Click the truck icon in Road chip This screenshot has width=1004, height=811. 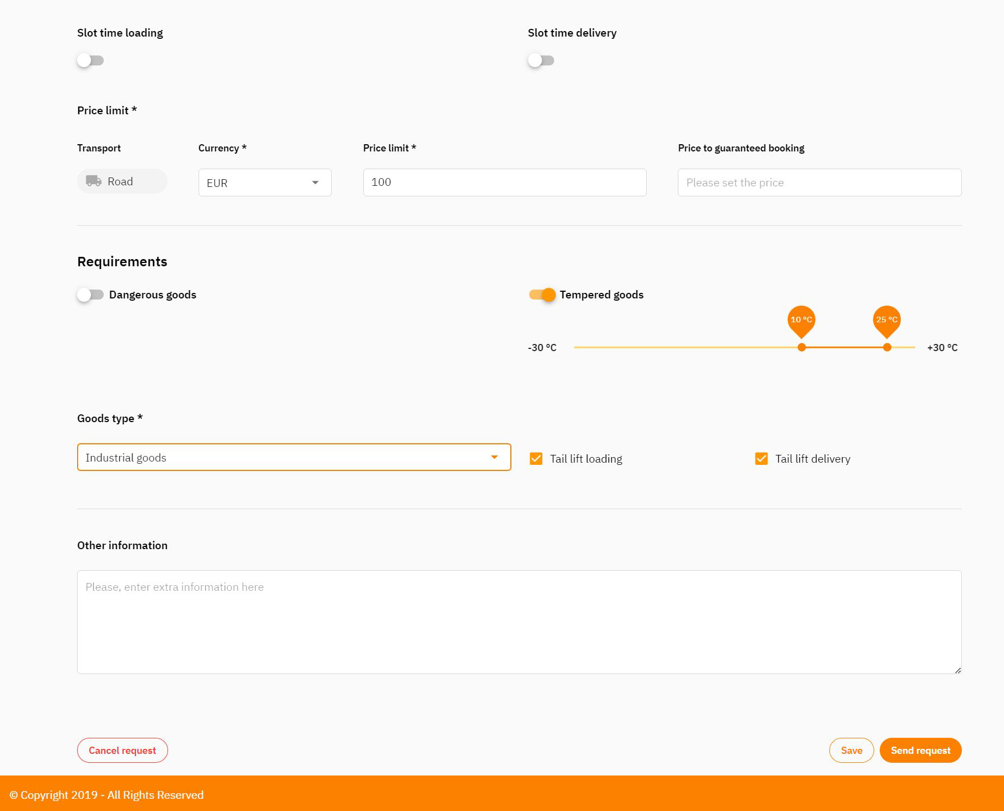tap(94, 181)
